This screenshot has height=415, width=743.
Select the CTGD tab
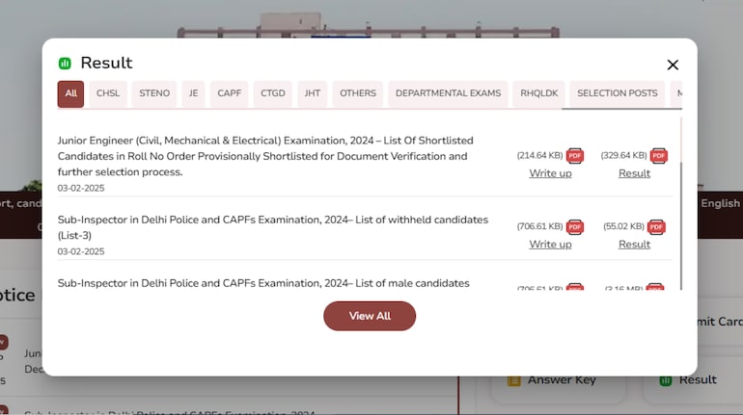coord(273,93)
